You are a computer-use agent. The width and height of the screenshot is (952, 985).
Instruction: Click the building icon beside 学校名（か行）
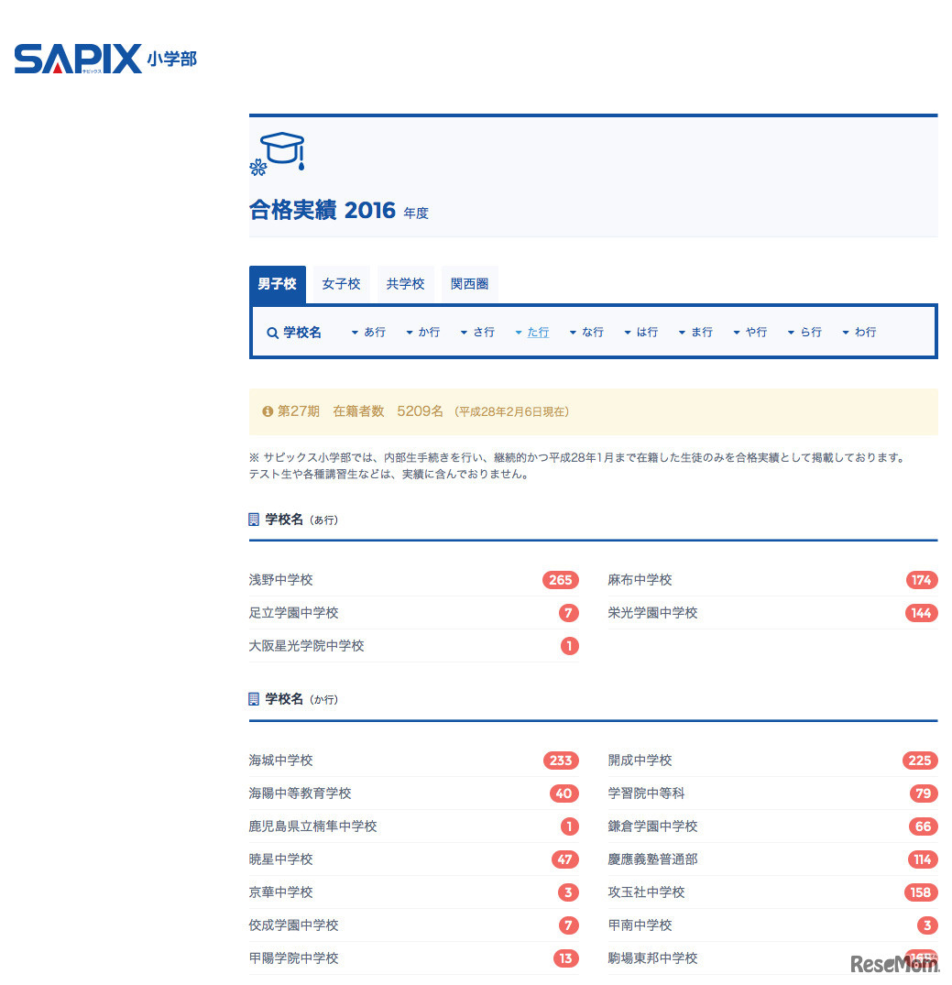254,699
